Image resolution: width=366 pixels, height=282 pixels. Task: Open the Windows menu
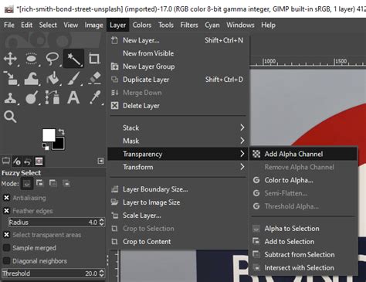[240, 25]
